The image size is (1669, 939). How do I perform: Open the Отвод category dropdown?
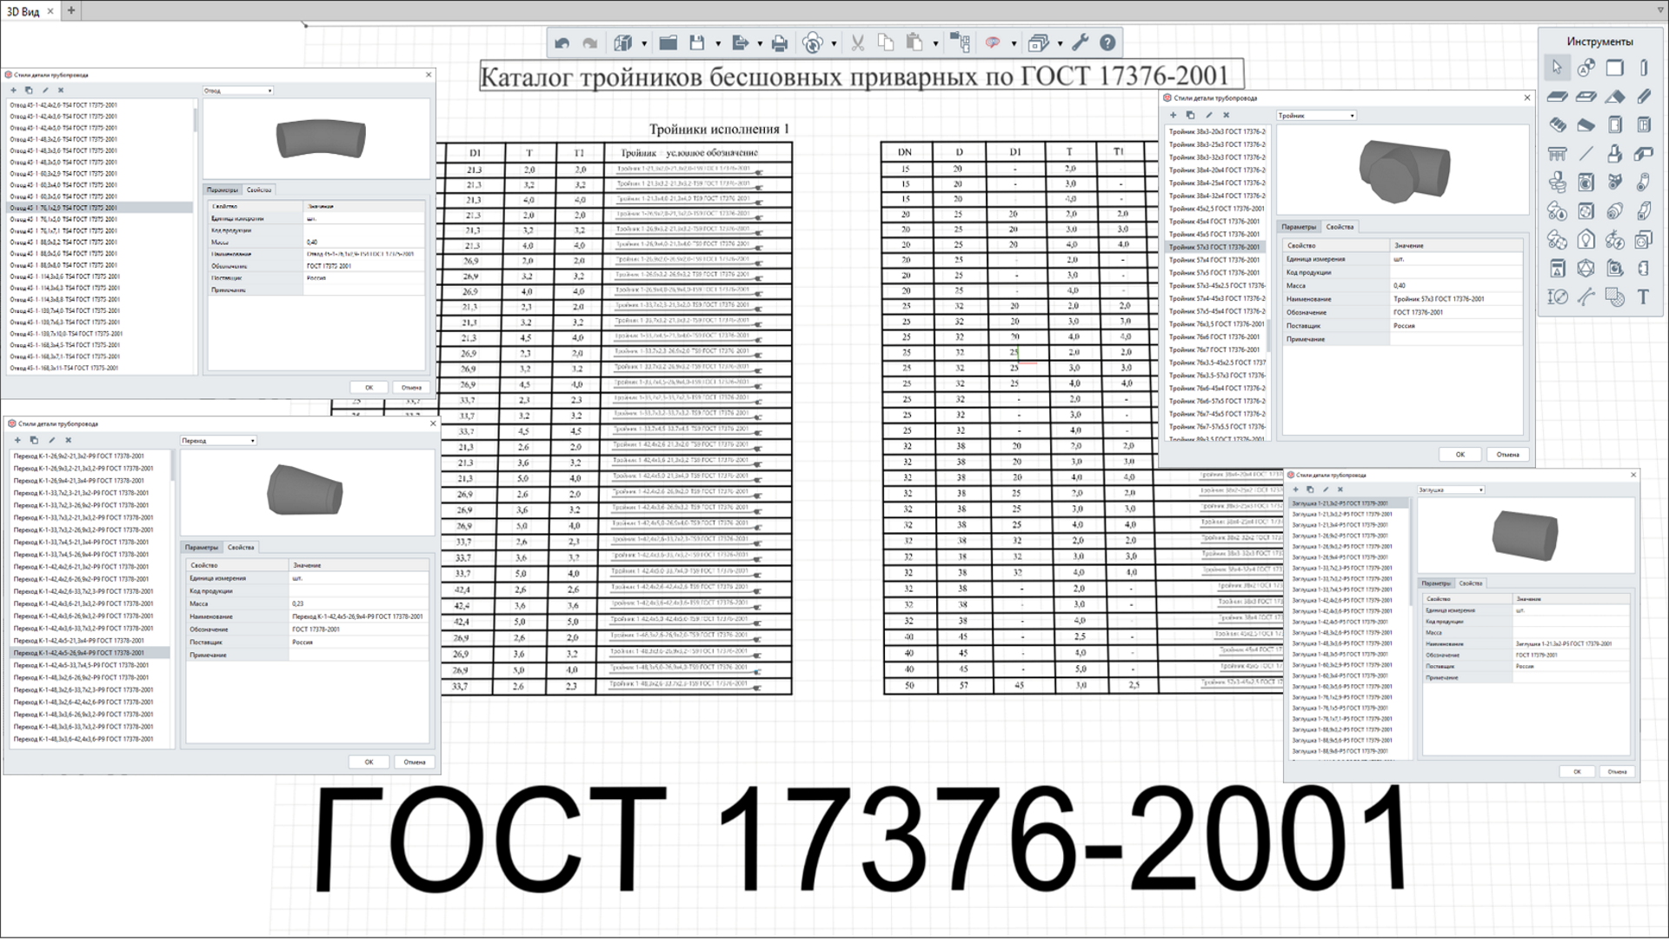[x=238, y=90]
